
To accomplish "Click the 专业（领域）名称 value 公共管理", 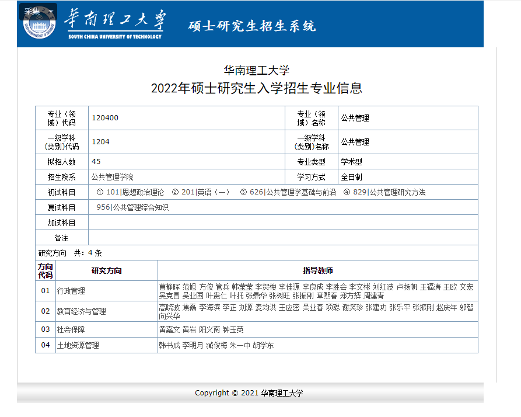I will pyautogui.click(x=355, y=118).
